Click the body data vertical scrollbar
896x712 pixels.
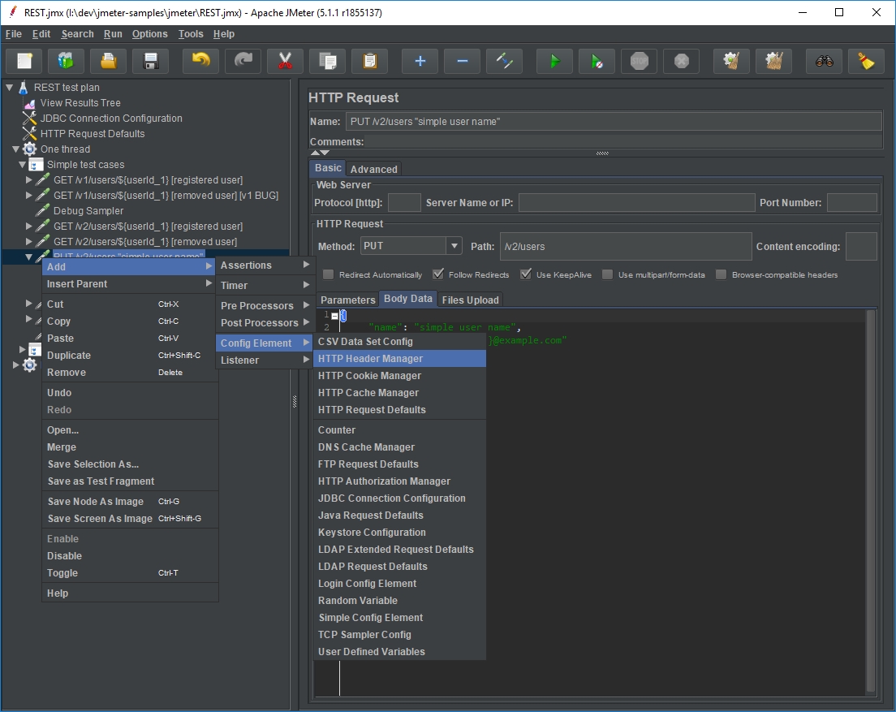(x=871, y=501)
